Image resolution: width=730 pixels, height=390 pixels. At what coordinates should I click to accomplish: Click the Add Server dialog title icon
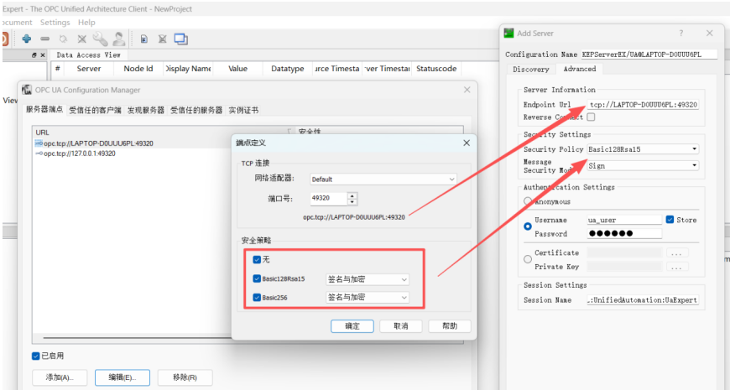508,33
